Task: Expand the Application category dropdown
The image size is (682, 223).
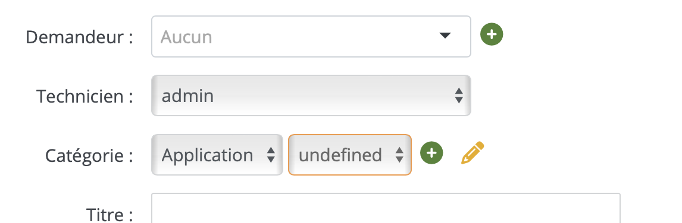Action: pyautogui.click(x=217, y=155)
